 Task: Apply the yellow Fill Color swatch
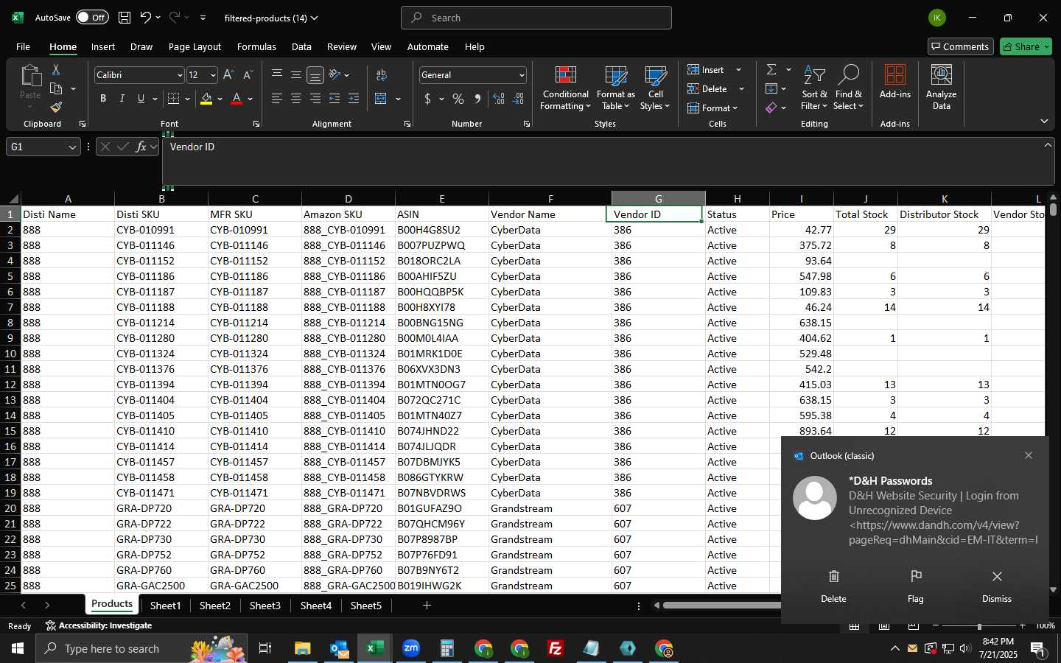click(206, 99)
